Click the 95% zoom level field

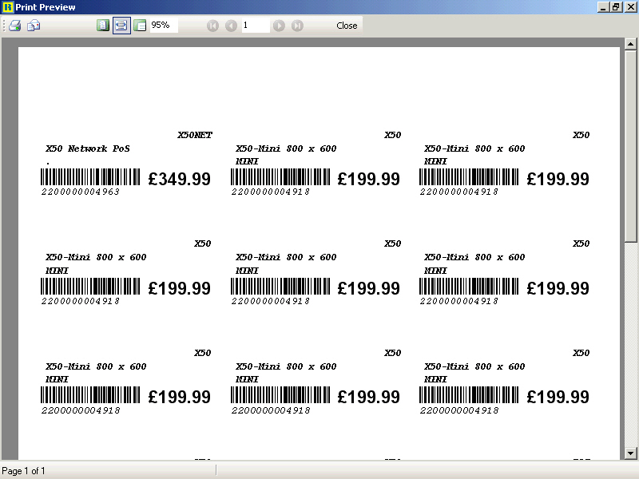tap(163, 26)
